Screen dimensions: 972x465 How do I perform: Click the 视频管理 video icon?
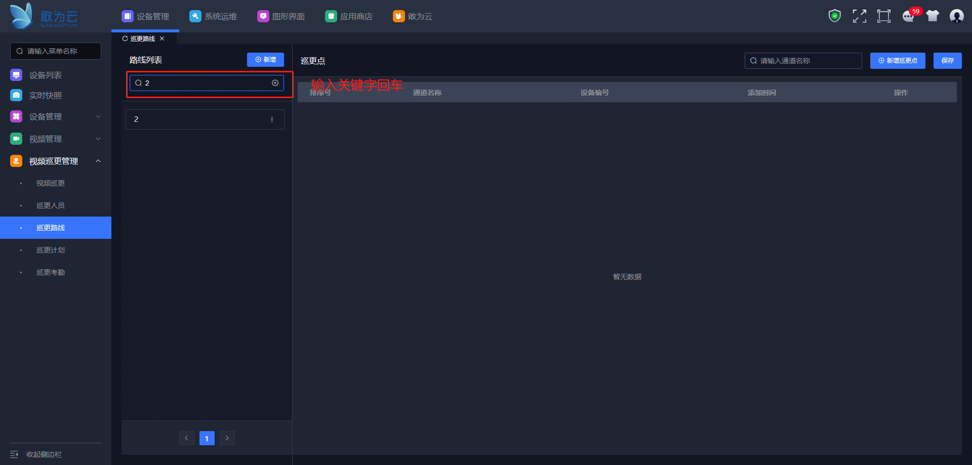click(16, 139)
